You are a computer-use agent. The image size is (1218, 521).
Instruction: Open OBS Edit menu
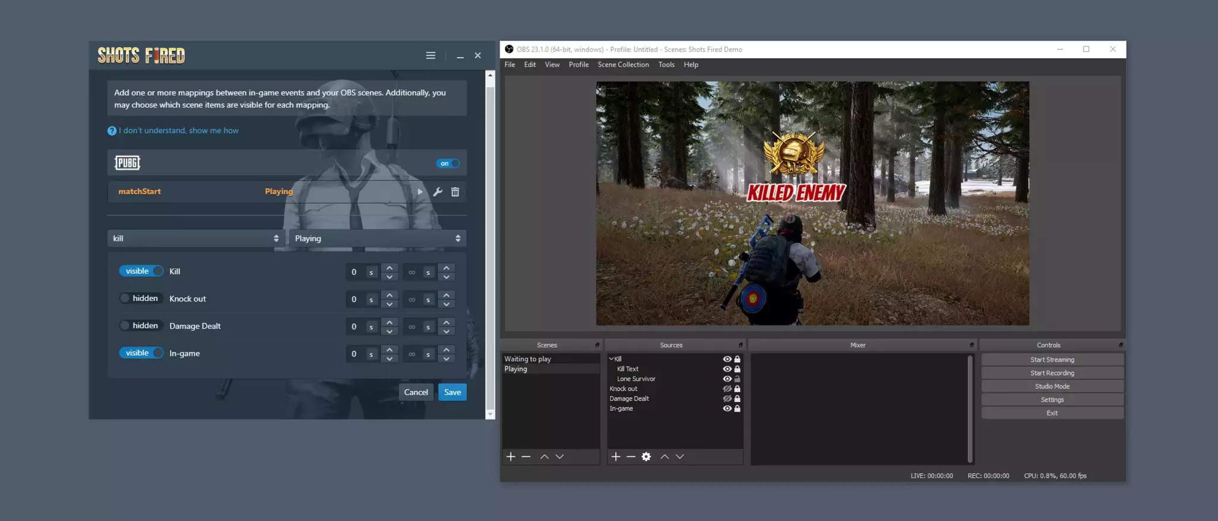click(x=530, y=65)
